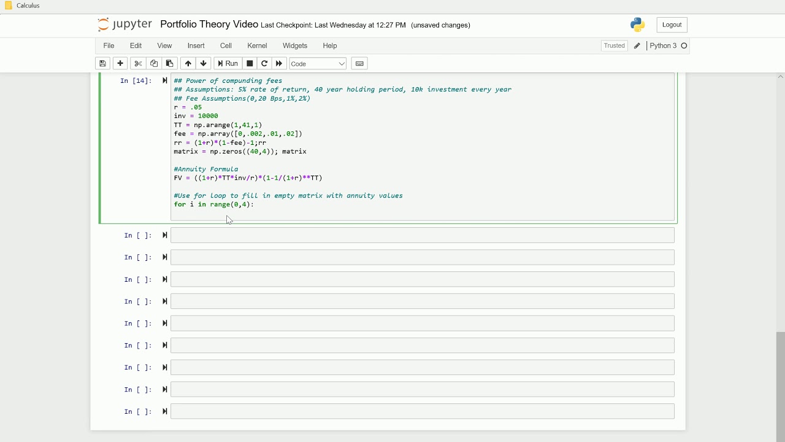785x442 pixels.
Task: Click the Calculus browser tab
Action: coord(22,6)
